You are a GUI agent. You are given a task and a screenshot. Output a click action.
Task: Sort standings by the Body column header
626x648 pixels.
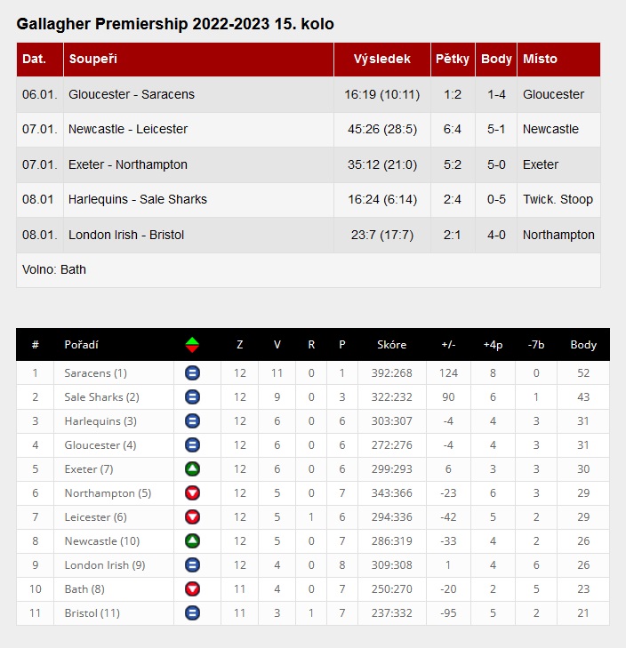pos(583,345)
